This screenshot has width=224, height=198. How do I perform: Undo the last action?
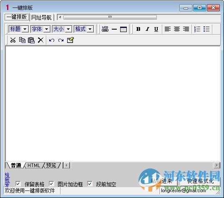[x=52, y=40]
